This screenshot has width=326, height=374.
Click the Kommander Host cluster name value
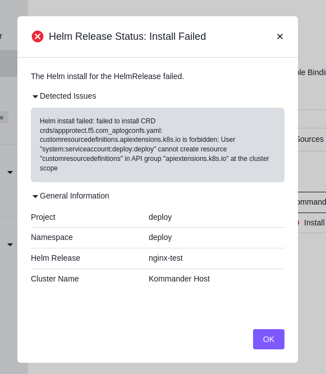coord(179,279)
